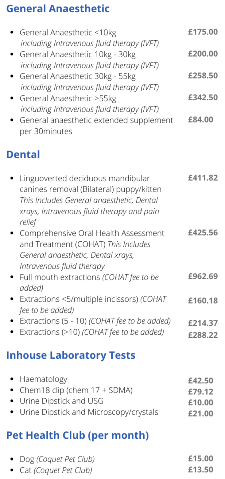Click the Haematology test entry

(x=43, y=379)
